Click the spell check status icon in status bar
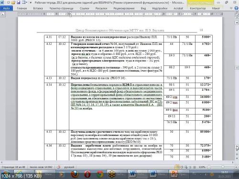 pos(59,167)
